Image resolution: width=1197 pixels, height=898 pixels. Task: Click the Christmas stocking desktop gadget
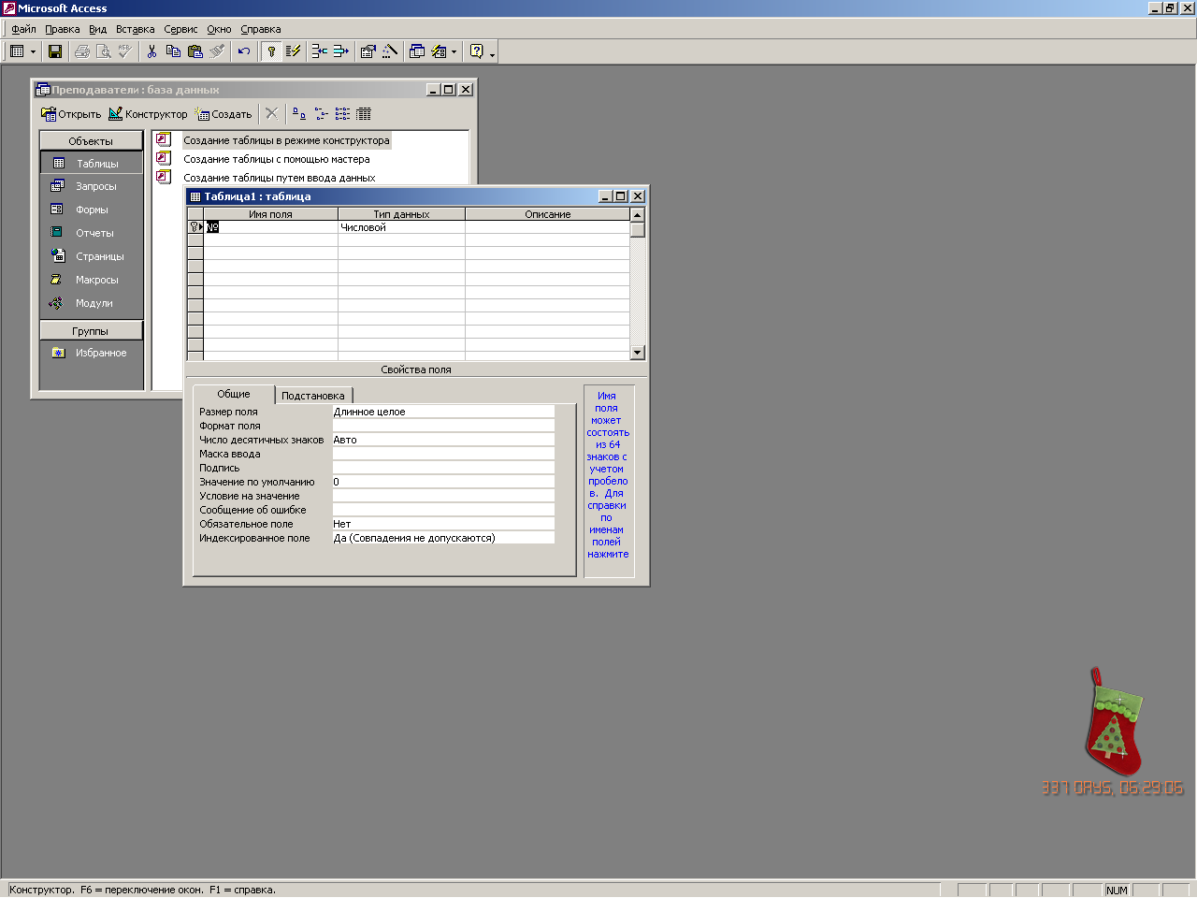pos(1113,722)
